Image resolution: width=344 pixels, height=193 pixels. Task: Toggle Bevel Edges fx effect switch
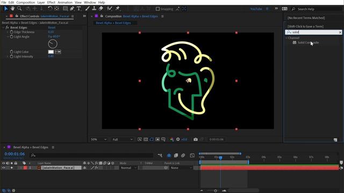7,27
